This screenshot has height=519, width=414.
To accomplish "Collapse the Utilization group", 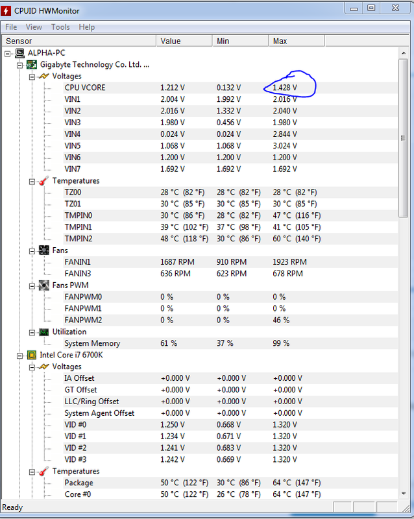I will (32, 332).
